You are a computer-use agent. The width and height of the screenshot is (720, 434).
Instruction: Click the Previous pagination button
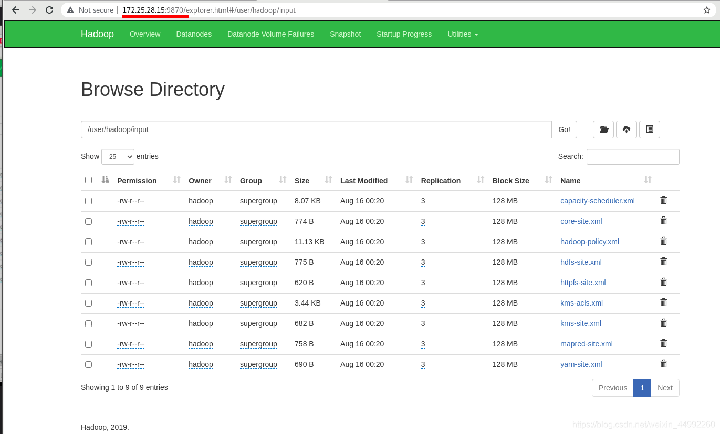[x=613, y=388]
